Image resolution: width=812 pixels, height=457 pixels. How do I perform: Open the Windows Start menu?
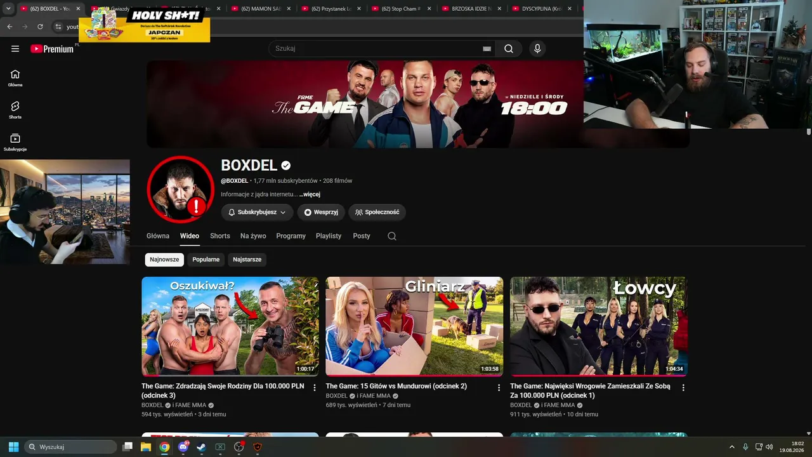[x=13, y=447]
